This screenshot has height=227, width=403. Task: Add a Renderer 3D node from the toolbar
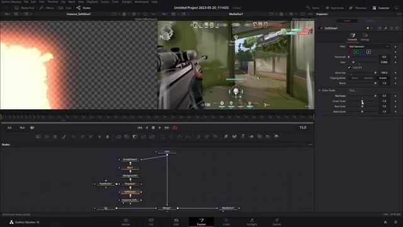pos(276,137)
